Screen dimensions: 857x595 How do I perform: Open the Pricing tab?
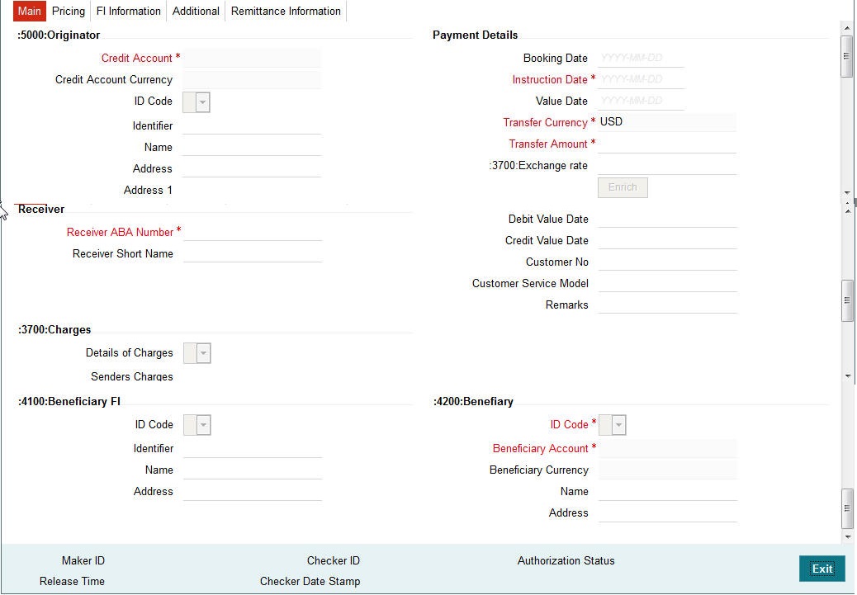(x=69, y=11)
